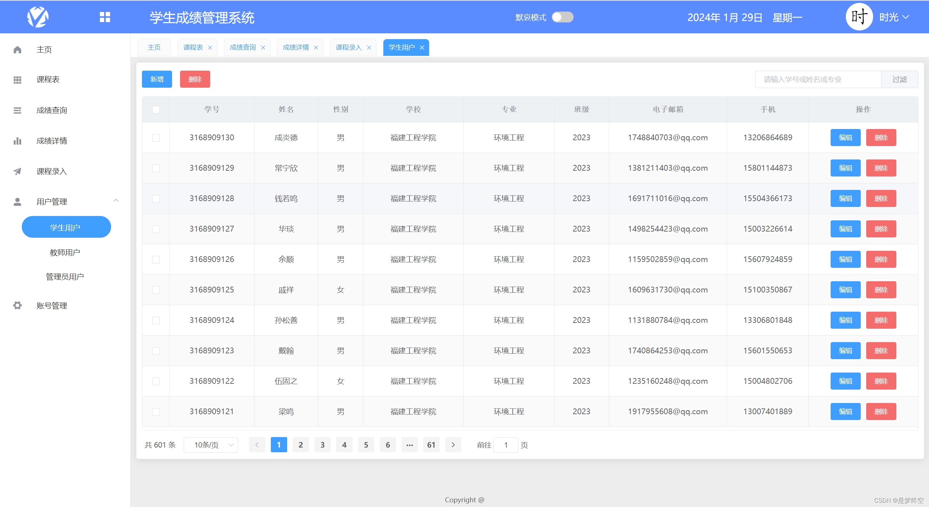Click the 账号管理 gear icon

tap(17, 305)
